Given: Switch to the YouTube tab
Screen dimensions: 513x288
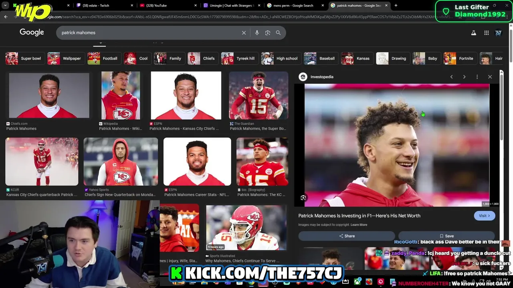Looking at the screenshot, I should 168,6.
